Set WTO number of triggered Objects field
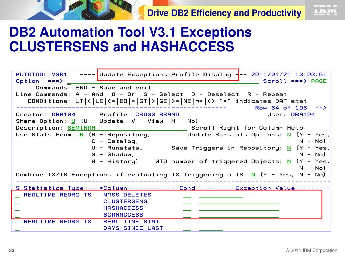Image resolution: width=345 pixels, height=259 pixels. (x=289, y=162)
